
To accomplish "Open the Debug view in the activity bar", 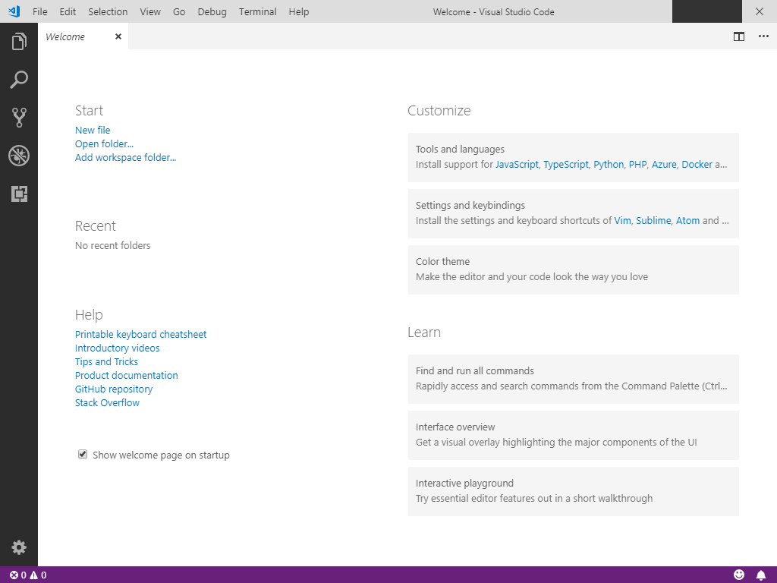I will point(19,156).
